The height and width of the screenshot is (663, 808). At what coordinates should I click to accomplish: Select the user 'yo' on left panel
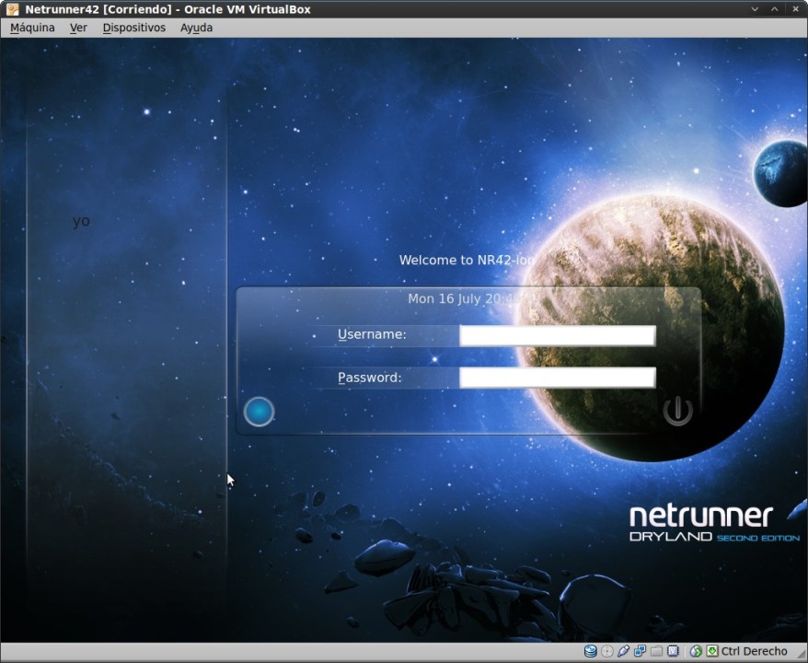pos(81,221)
